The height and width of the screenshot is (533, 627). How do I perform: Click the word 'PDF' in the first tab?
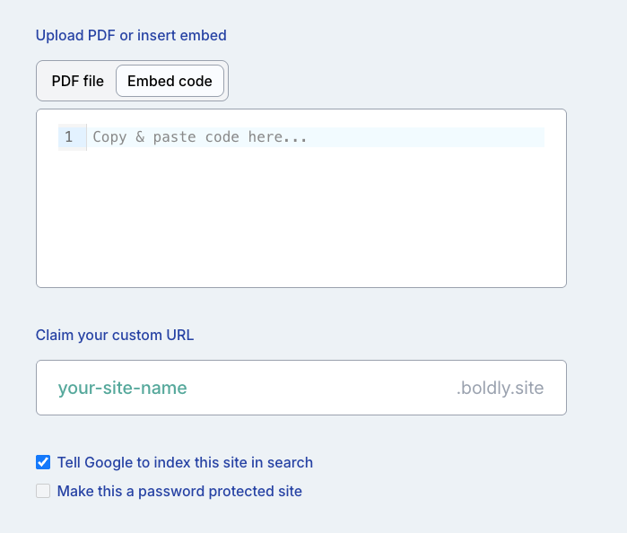tap(65, 81)
